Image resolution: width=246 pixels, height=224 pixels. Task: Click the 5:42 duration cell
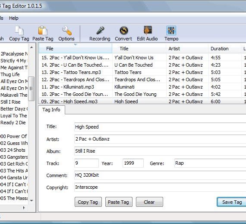pyautogui.click(x=215, y=94)
